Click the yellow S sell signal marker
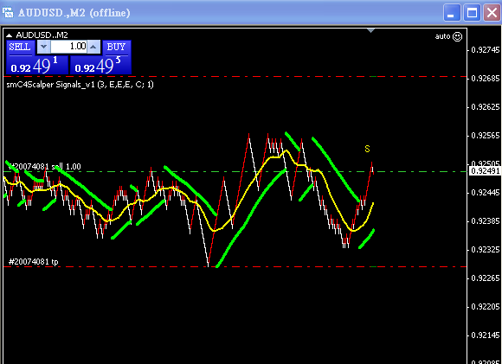 [x=367, y=149]
